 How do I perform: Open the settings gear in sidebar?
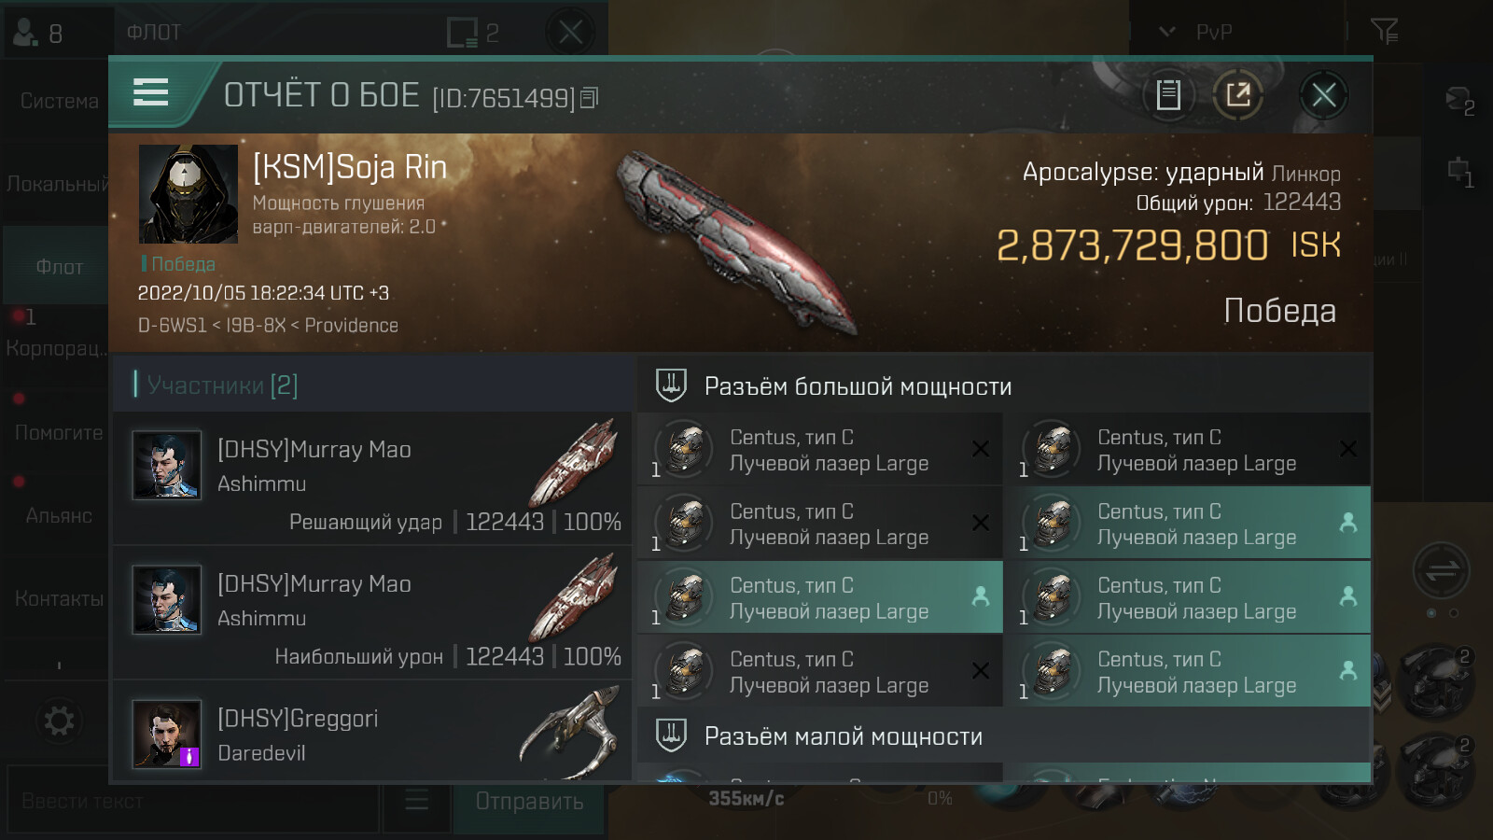click(x=59, y=721)
